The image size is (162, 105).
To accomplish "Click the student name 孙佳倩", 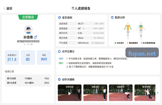I will pyautogui.click(x=28, y=37).
